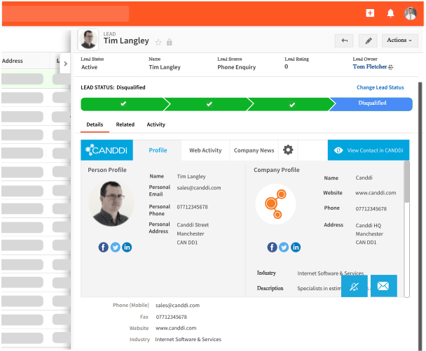This screenshot has height=351, width=426.
Task: Click the Active lead status value
Action: 89,67
